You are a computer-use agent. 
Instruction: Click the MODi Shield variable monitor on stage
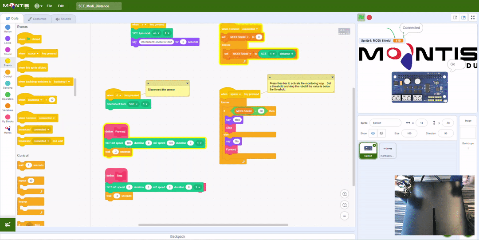pos(382,41)
